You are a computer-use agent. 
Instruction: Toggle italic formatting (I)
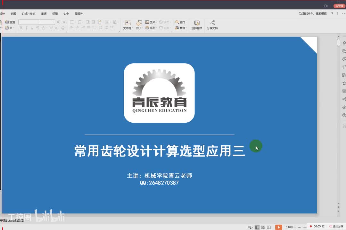point(27,28)
